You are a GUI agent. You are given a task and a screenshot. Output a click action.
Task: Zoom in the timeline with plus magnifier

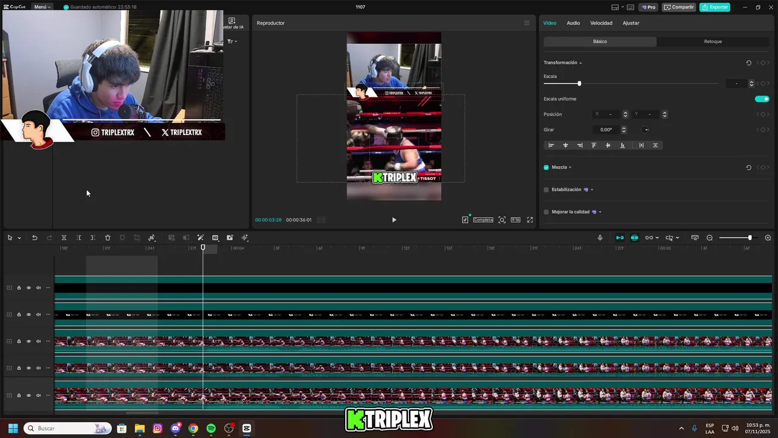[768, 238]
